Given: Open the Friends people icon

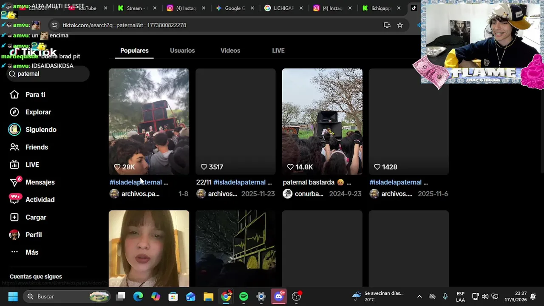Looking at the screenshot, I should 14,147.
